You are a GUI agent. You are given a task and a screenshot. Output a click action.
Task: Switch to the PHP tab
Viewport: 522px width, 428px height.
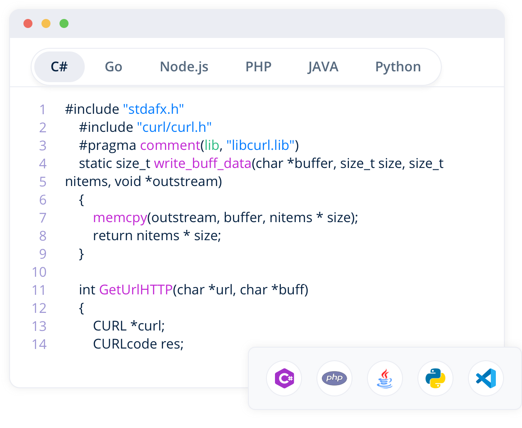point(258,67)
